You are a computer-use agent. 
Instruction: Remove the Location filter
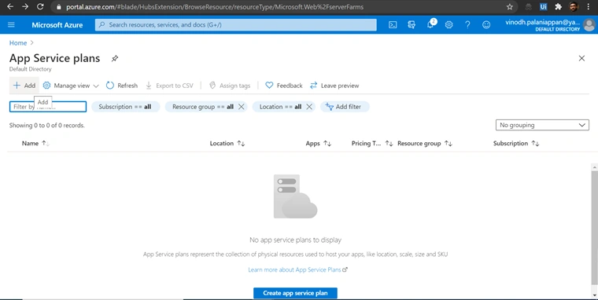tap(309, 107)
